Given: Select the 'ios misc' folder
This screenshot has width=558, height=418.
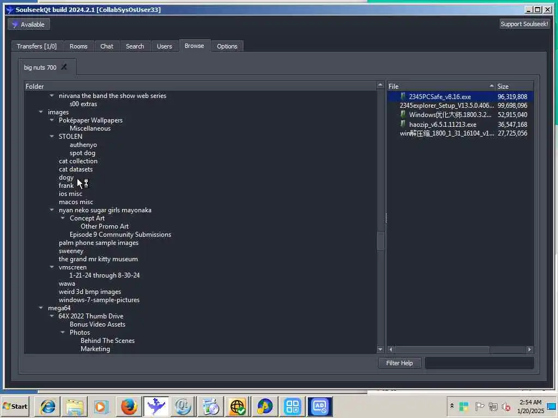Looking at the screenshot, I should [70, 194].
